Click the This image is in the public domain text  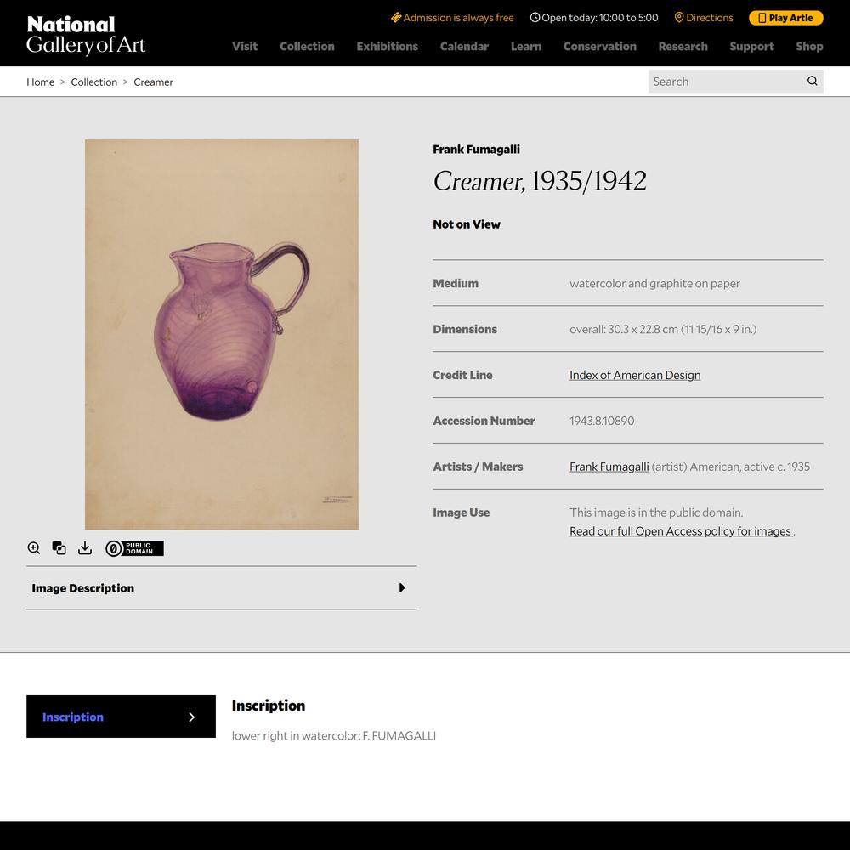pos(656,513)
